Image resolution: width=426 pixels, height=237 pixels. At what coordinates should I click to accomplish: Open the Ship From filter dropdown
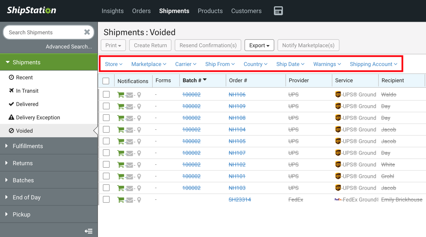tap(220, 64)
